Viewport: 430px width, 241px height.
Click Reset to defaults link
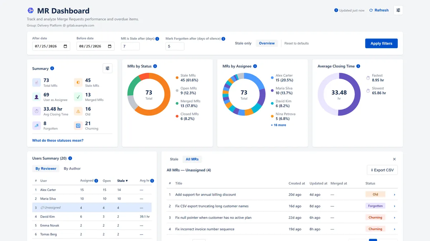coord(296,43)
